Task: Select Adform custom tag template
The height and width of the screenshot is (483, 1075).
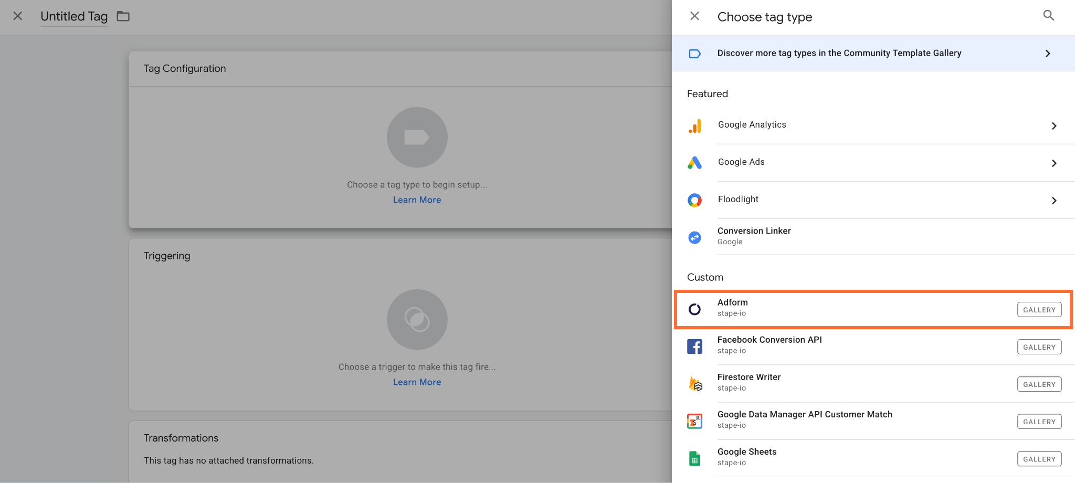Action: point(873,309)
